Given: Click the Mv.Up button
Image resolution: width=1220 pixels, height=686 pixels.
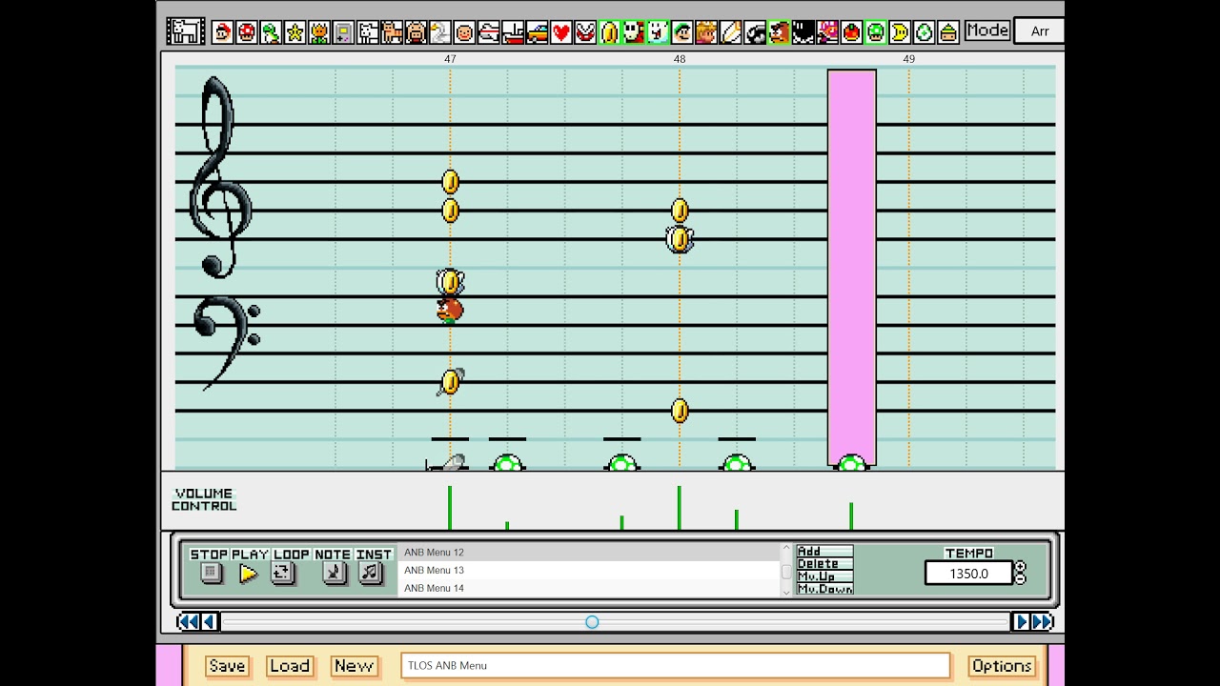Looking at the screenshot, I should [x=824, y=576].
